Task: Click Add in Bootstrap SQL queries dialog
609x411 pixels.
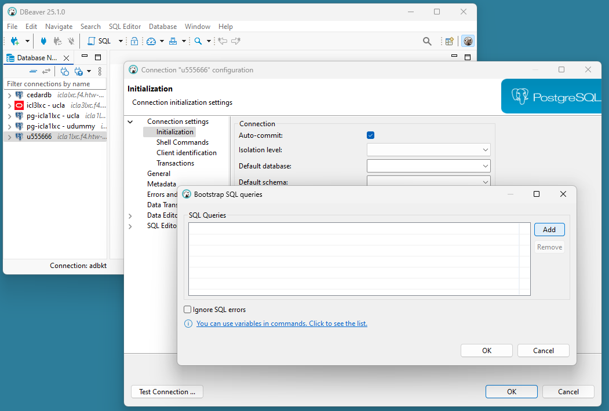Action: 549,229
